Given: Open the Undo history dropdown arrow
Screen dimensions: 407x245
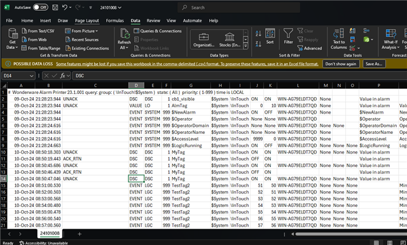Looking at the screenshot, I should point(71,8).
